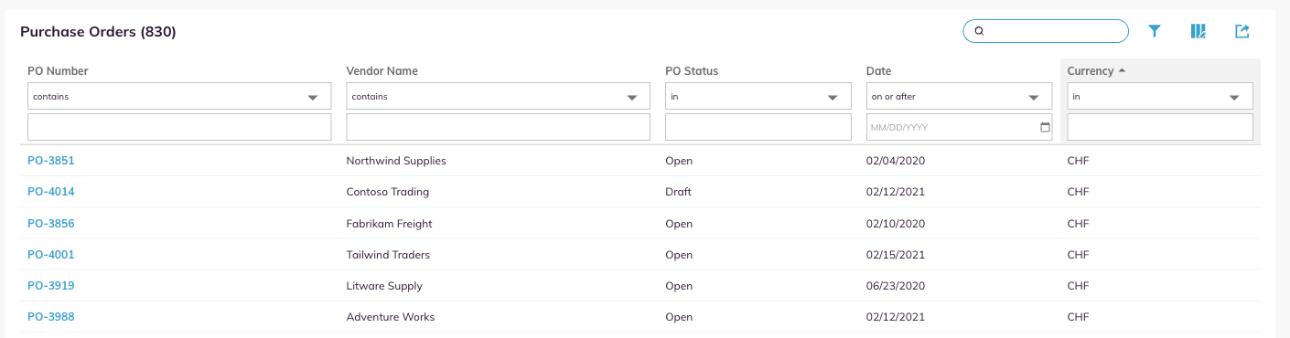Sort by the Vendor Name column header
Screen dimensions: 1290x338
(382, 71)
